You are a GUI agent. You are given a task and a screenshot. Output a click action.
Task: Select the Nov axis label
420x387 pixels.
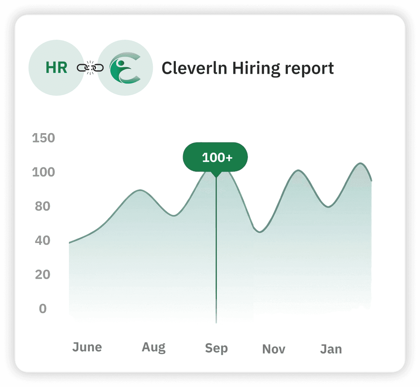[x=274, y=349]
